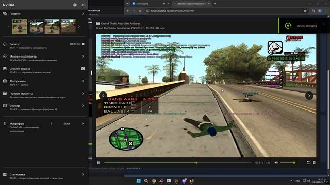The image size is (330, 185).
Task: Open the browser profile avatar
Action: tap(320, 11)
